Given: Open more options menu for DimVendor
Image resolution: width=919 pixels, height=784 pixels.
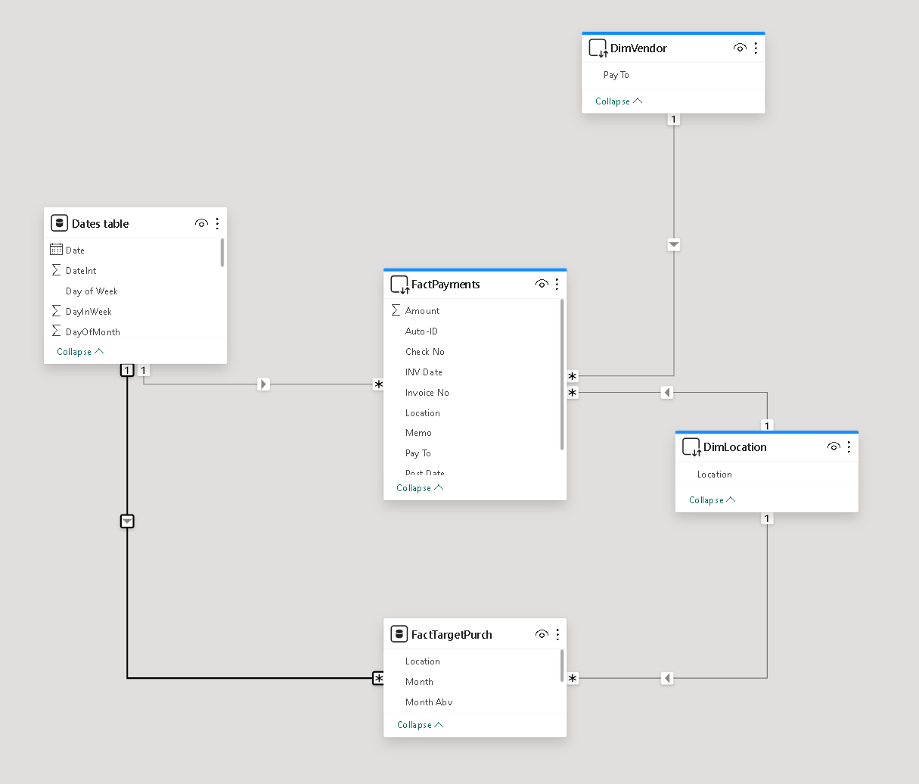Looking at the screenshot, I should tap(756, 48).
